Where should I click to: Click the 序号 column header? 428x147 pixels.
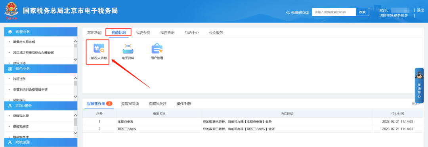coord(99,113)
